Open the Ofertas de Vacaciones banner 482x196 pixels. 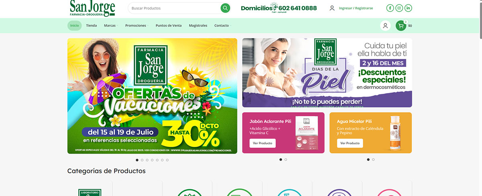click(x=152, y=96)
